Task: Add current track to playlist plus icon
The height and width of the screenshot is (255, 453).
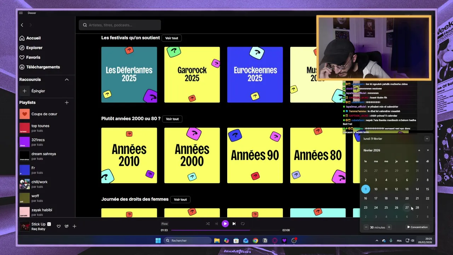Action: point(74,226)
